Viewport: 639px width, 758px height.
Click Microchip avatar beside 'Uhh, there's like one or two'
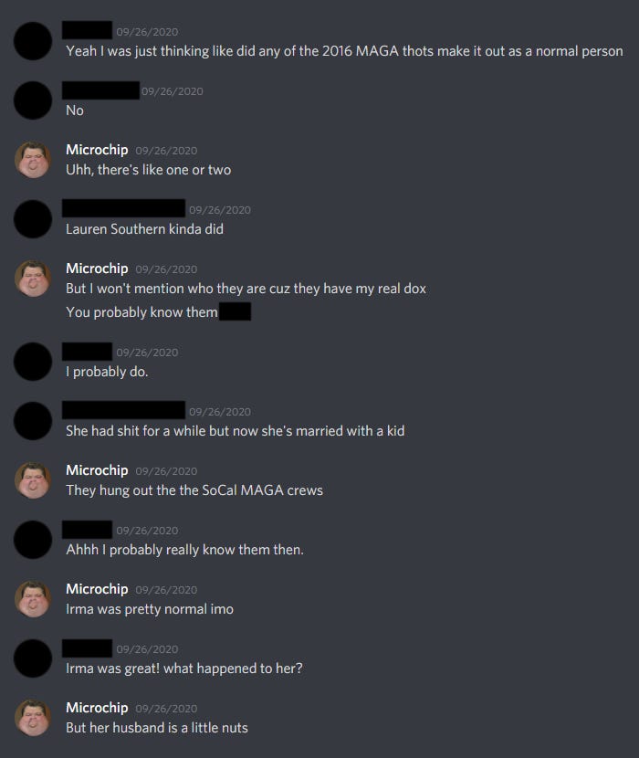coord(33,160)
